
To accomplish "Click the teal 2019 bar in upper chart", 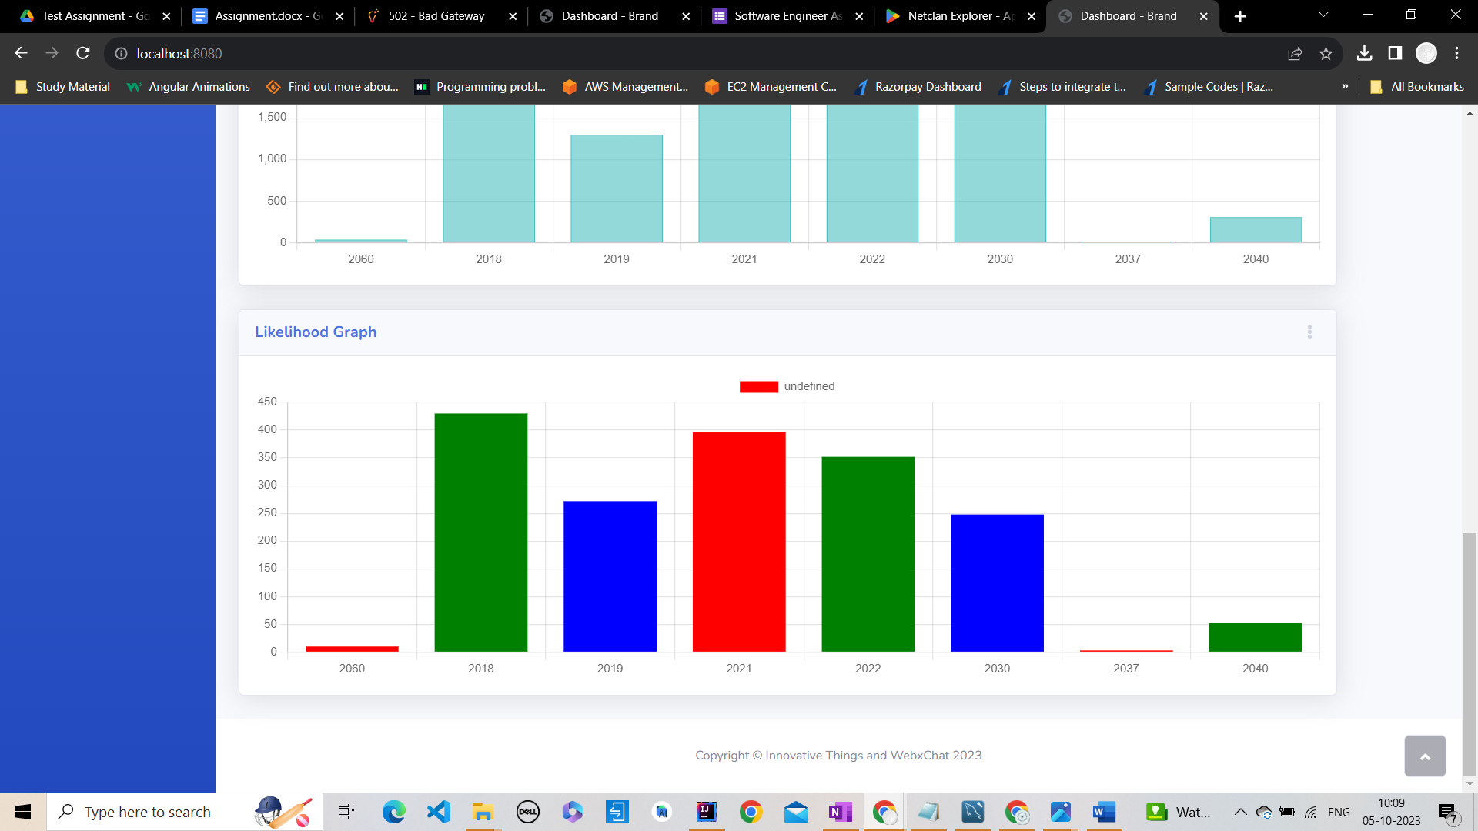I will click(617, 189).
